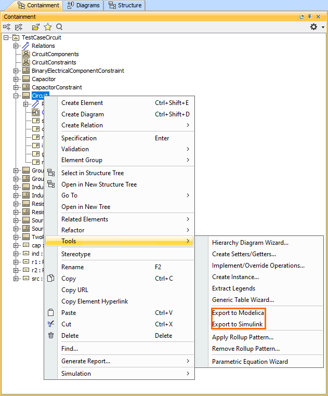Click the pin icon in Containment header
Screen dimensions: 328x396
(x=310, y=17)
